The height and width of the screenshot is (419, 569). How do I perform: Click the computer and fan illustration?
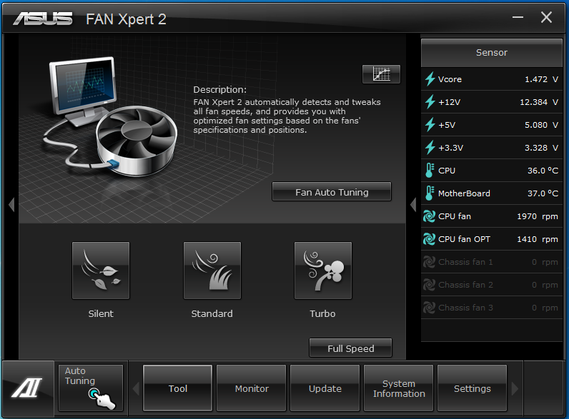(111, 117)
